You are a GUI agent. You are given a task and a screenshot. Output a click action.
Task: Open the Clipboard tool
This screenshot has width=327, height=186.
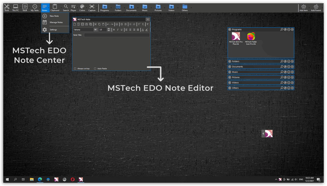[x=55, y=8]
